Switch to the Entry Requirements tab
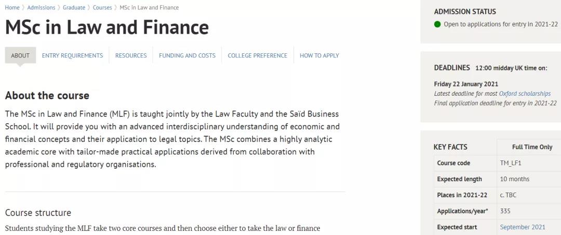The height and width of the screenshot is (235, 561). 72,55
